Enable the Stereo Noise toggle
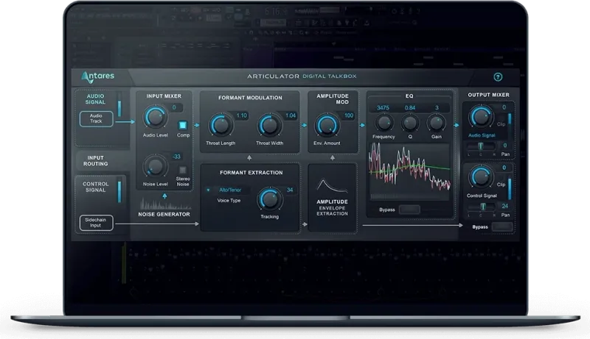This screenshot has height=339, width=590. point(184,171)
